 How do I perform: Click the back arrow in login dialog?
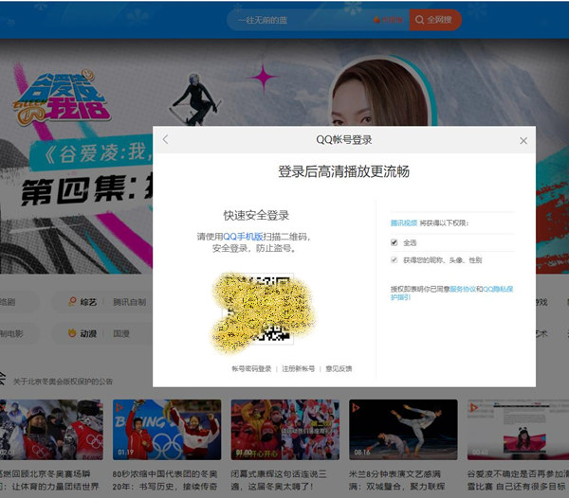click(x=165, y=139)
